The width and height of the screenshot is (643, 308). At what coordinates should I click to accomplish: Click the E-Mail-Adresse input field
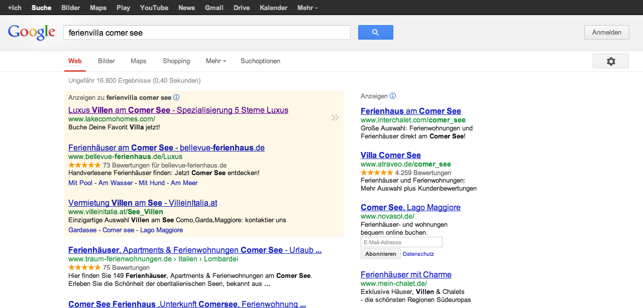(401, 242)
